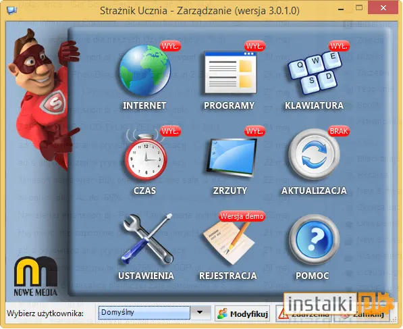Close the Strażnik Ucznia window
The image size is (403, 329).
[x=383, y=8]
